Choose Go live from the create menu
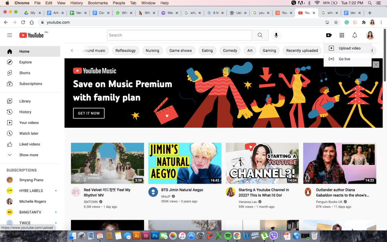The width and height of the screenshot is (387, 242). 344,59
